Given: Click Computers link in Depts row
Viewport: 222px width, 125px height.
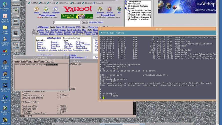Looking at the screenshot, I should (70, 27).
